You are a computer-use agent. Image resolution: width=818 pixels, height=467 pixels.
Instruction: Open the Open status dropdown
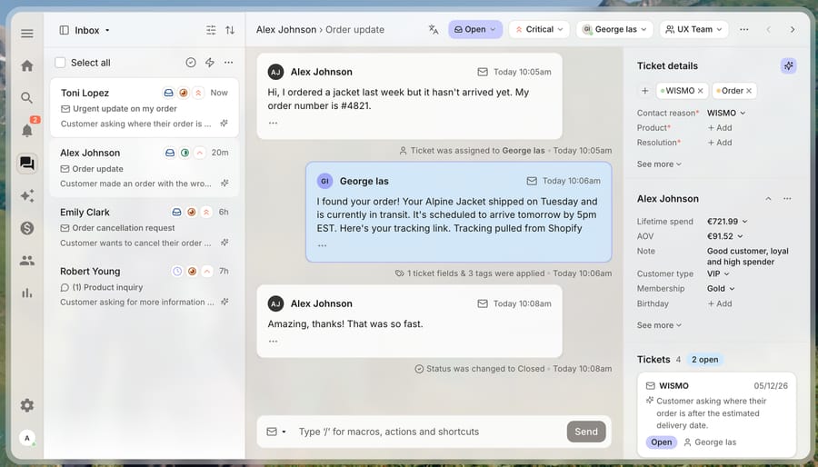click(x=475, y=30)
